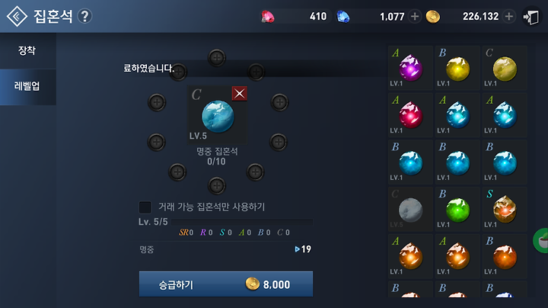The width and height of the screenshot is (548, 308).
Task: Click the Lv. 5/5 experience progress bar
Action: click(242, 222)
